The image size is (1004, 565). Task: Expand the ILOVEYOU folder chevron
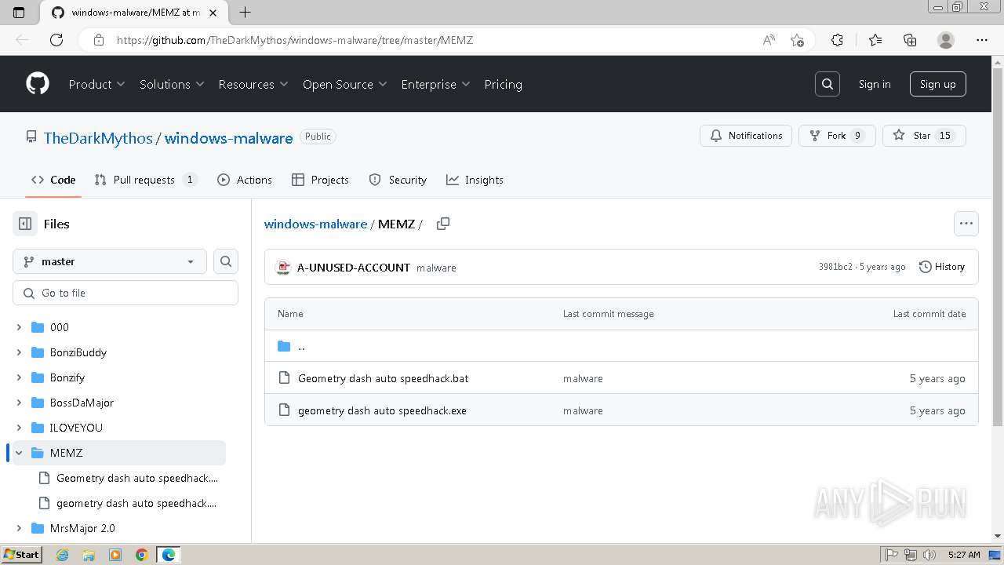(x=19, y=428)
